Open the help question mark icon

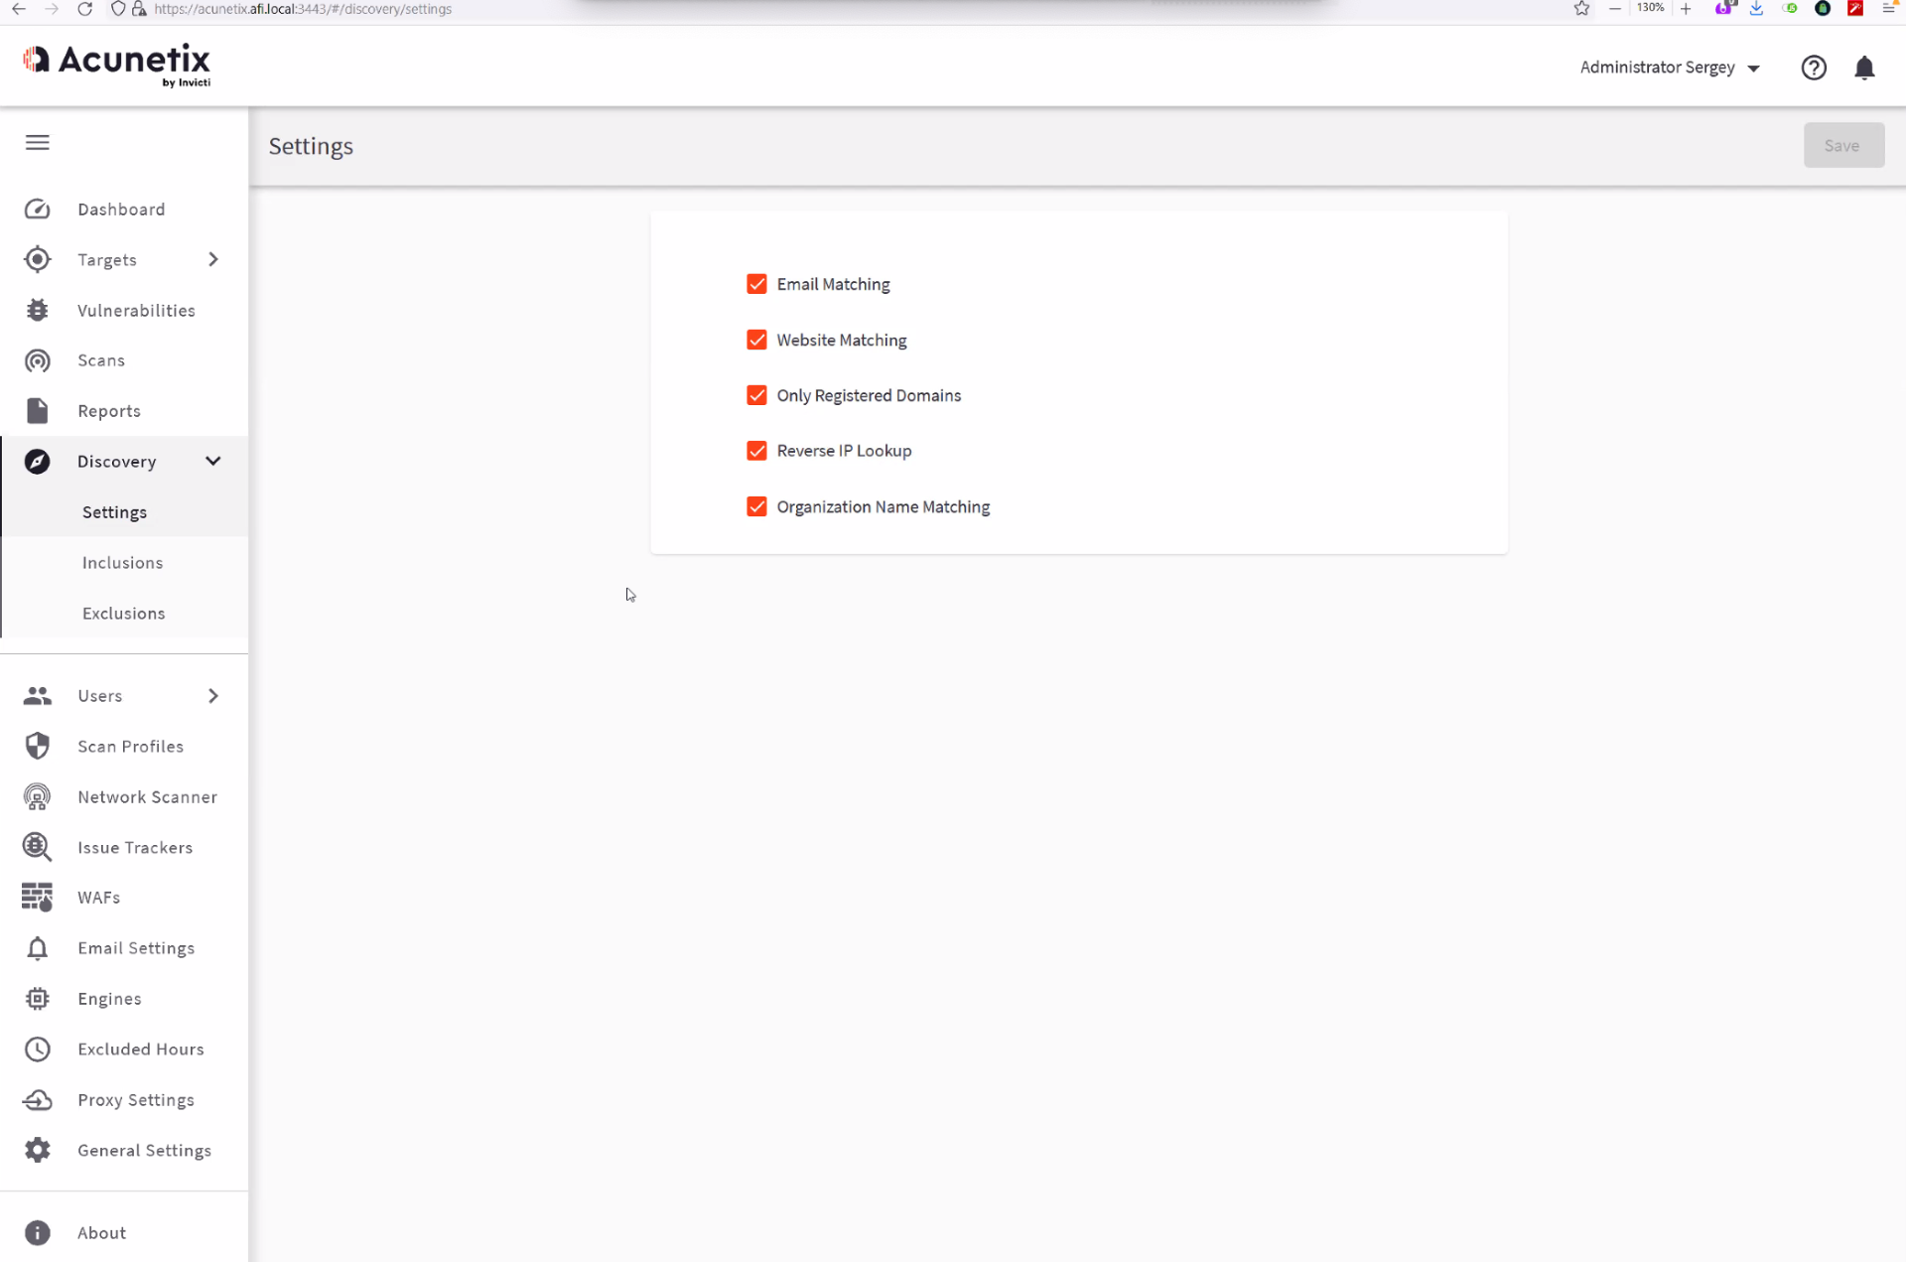(x=1814, y=68)
